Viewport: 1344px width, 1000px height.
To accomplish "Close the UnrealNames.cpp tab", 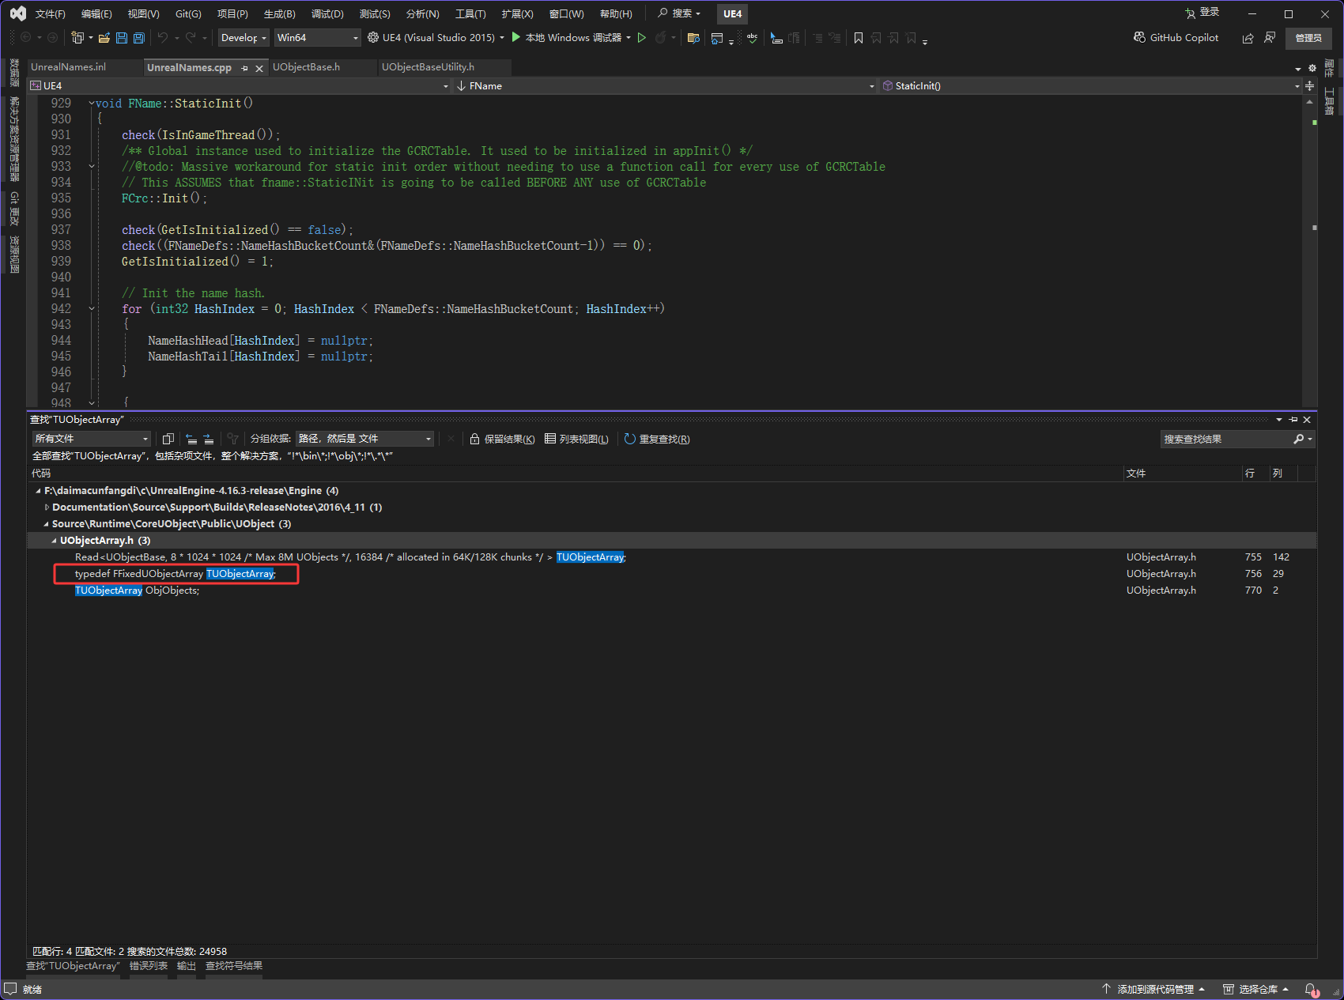I will (x=259, y=68).
